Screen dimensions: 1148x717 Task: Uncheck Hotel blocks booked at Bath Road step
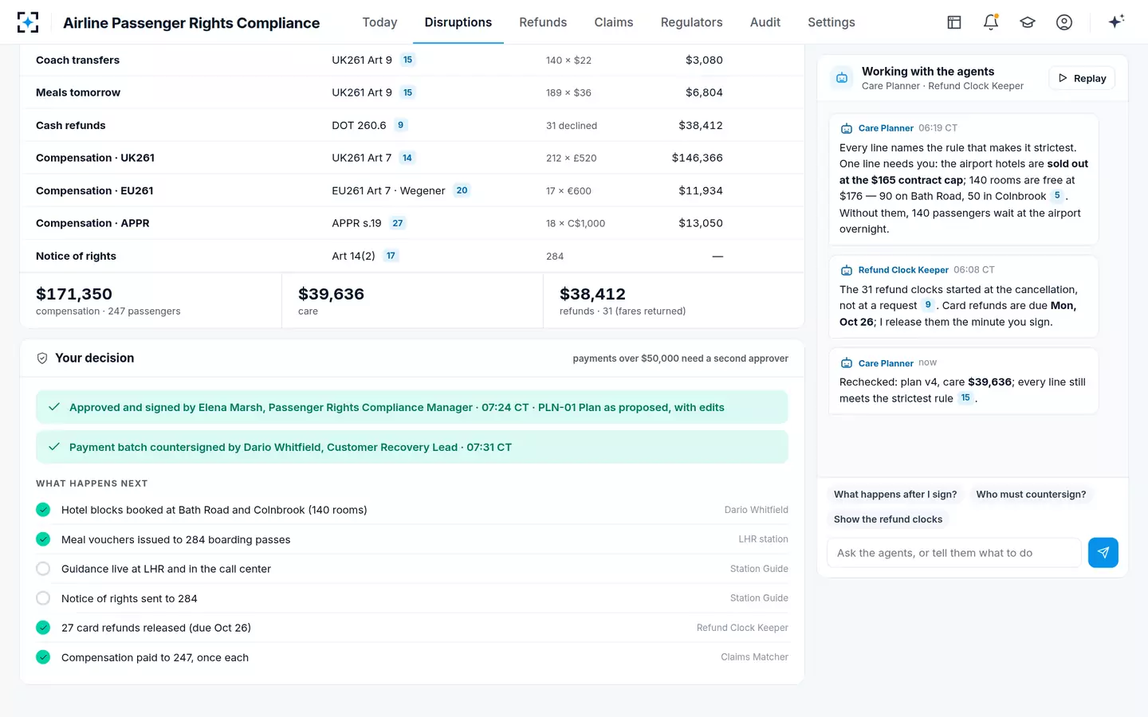tap(43, 510)
